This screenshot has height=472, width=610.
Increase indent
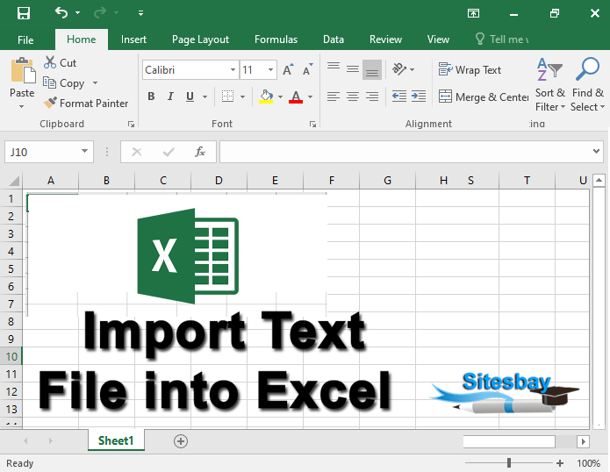419,96
